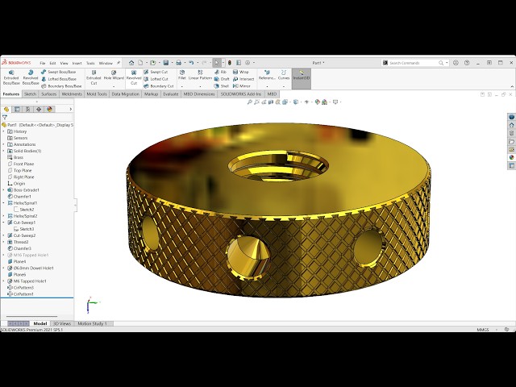Choose Boundary Boss/Base command

(61, 86)
